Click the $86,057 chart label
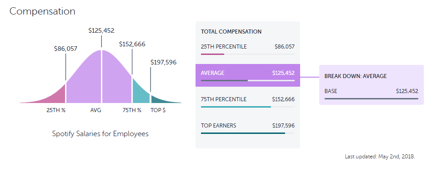Viewport: 442px width, 177px height. coord(65,49)
